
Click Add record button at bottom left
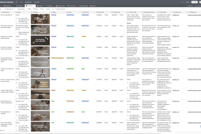[3, 130]
